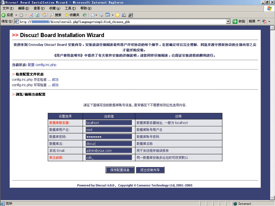Click the Internet zone globe icon
This screenshot has width=275, height=206.
click(x=235, y=204)
